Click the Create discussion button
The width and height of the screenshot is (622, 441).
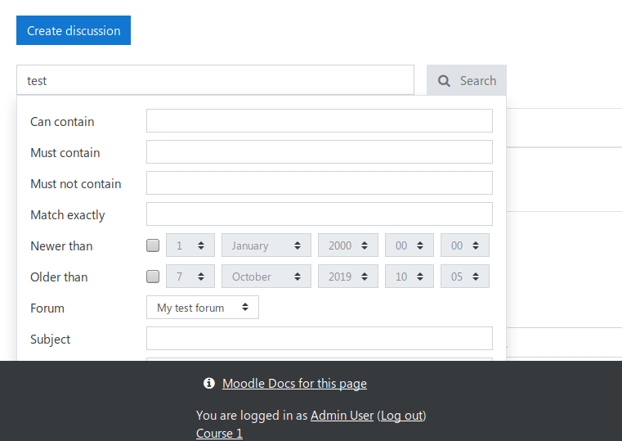pos(74,30)
